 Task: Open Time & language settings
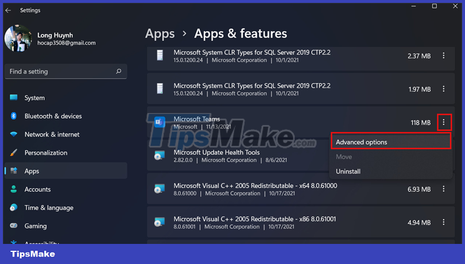[66, 208]
